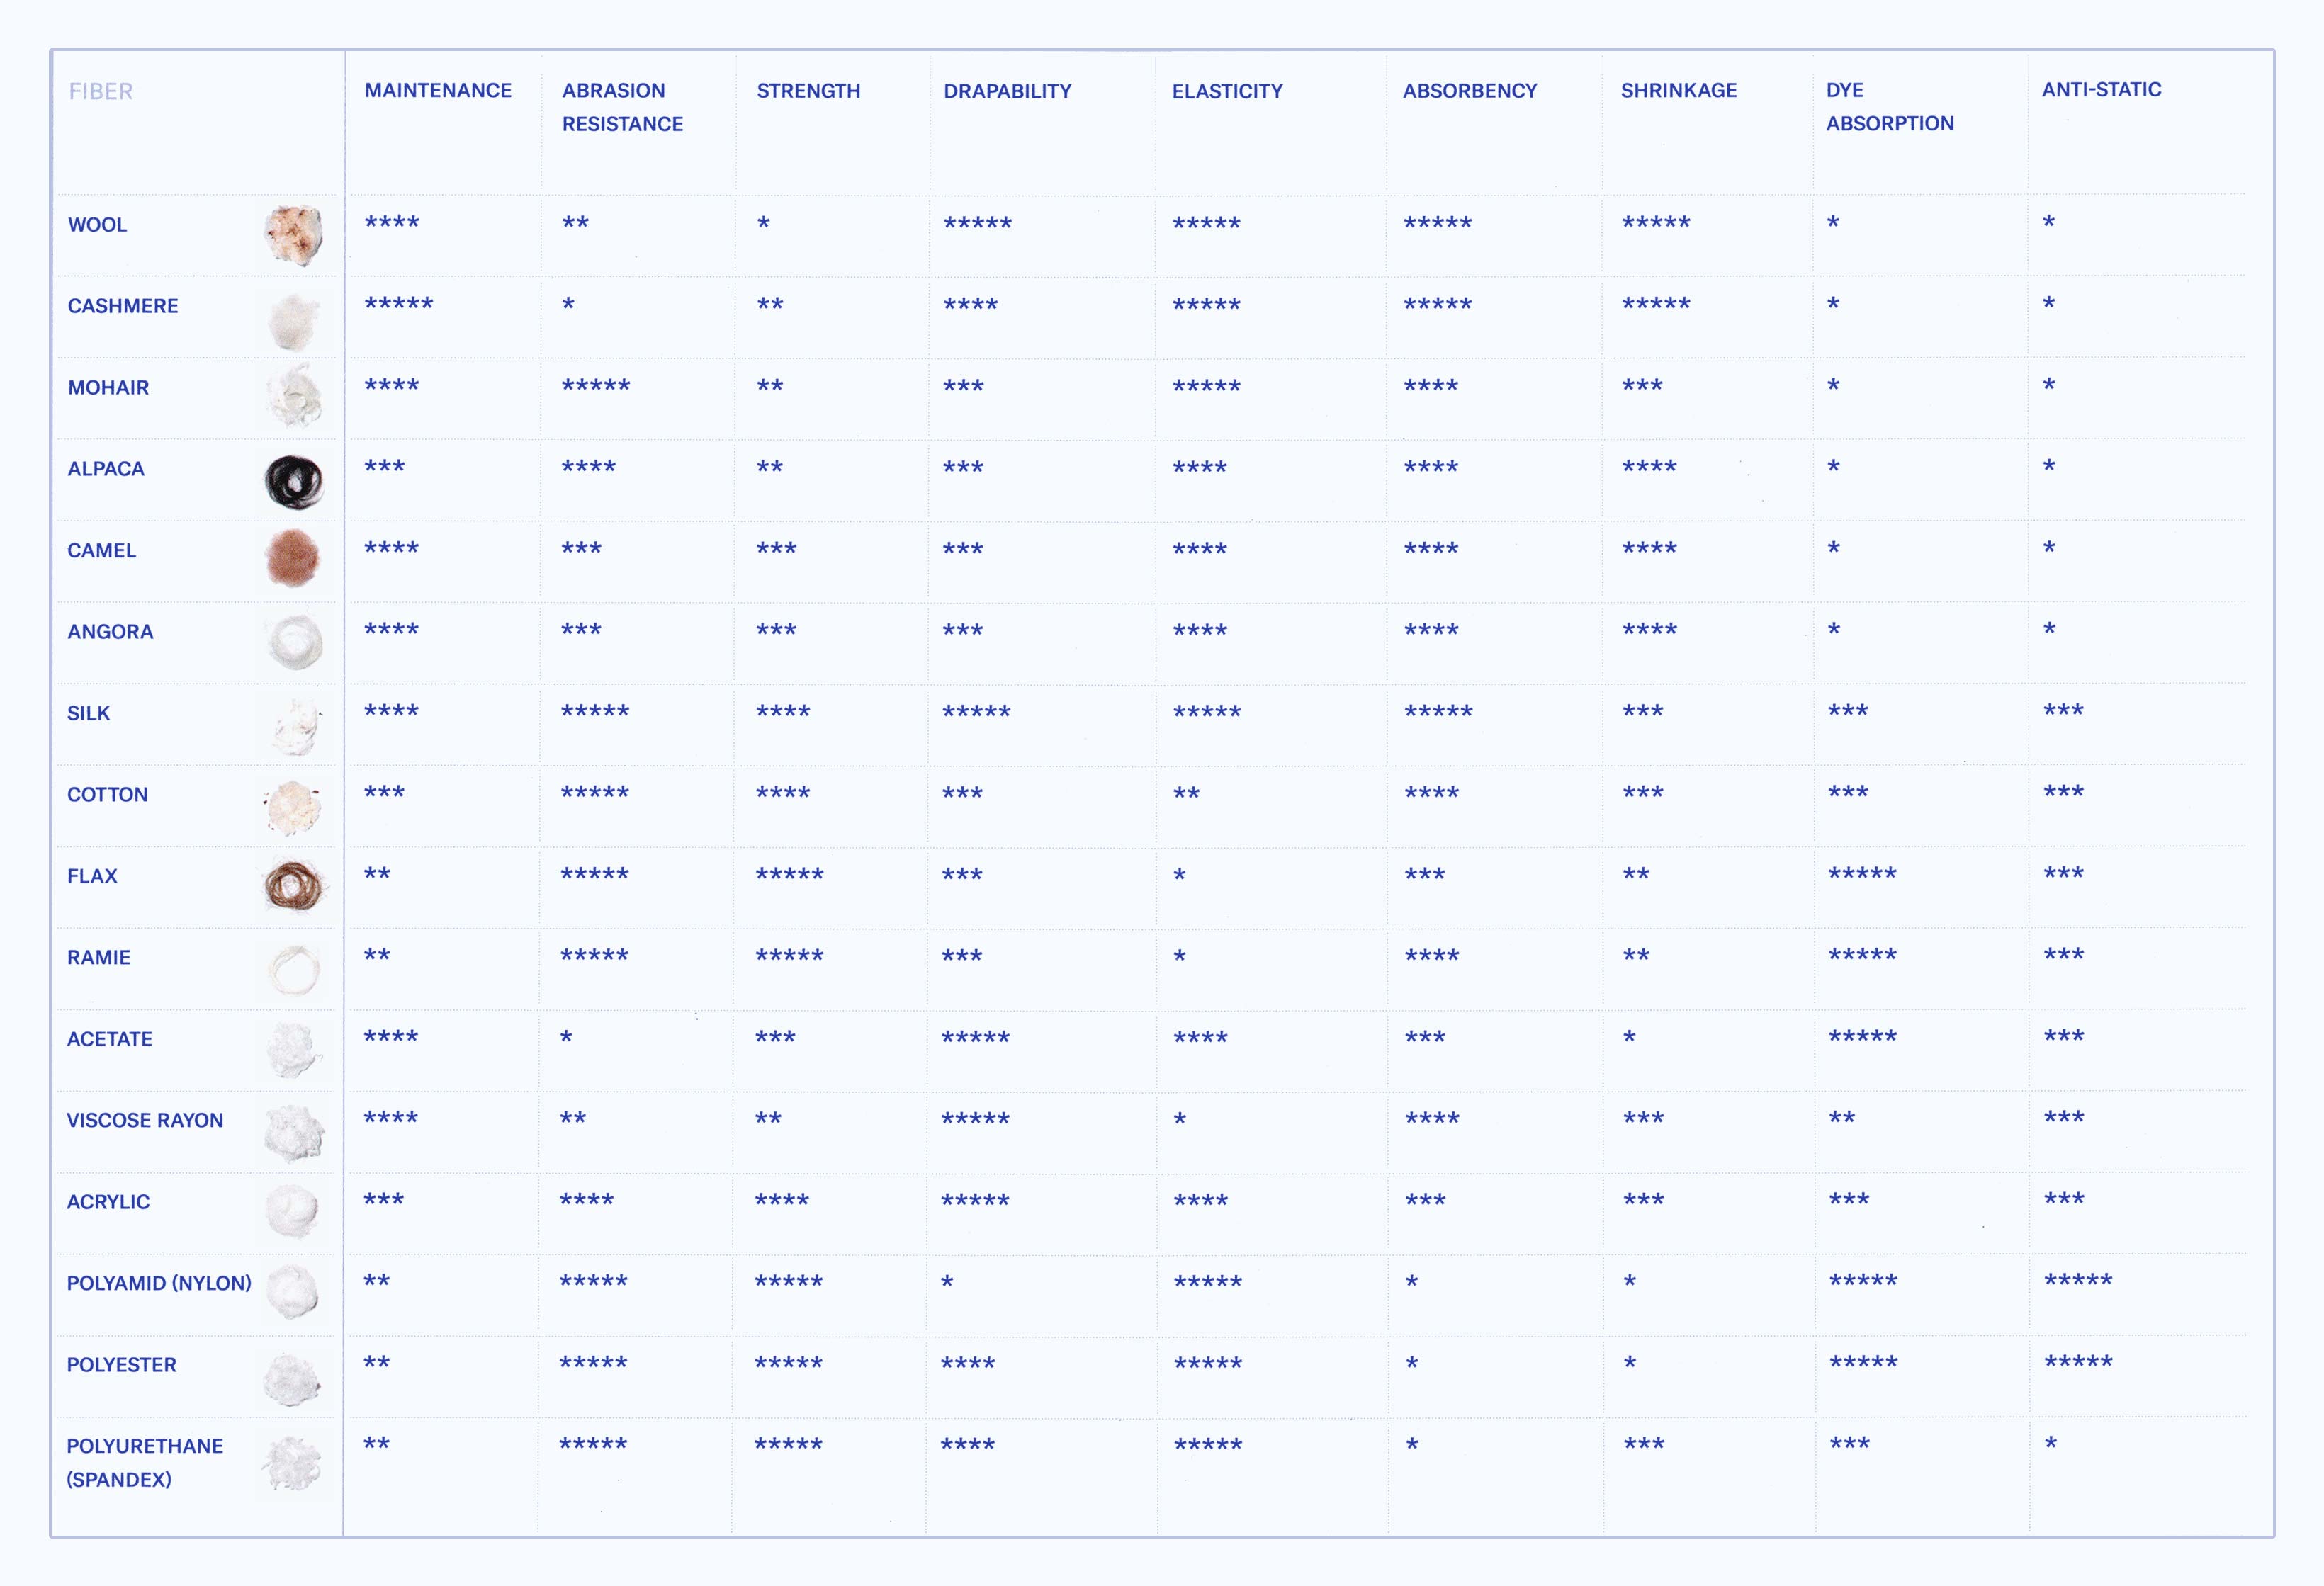2324x1586 pixels.
Task: Click the ELASTICITY column header
Action: [1227, 92]
